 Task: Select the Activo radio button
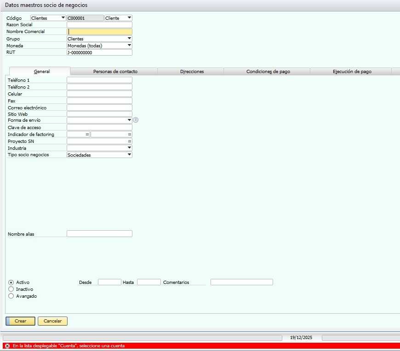11,282
